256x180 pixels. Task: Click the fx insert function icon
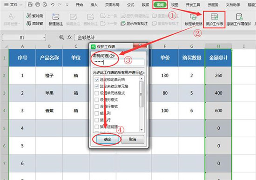point(69,38)
